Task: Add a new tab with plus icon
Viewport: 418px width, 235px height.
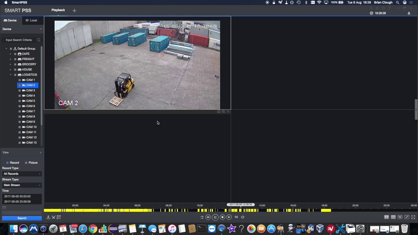Action: (x=74, y=10)
